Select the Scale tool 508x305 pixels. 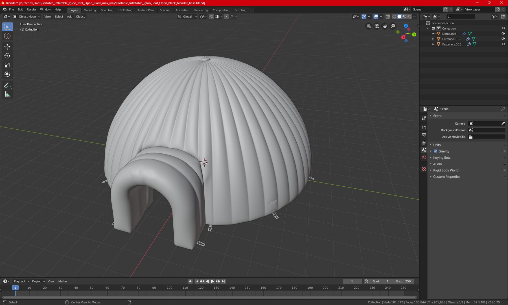click(7, 65)
